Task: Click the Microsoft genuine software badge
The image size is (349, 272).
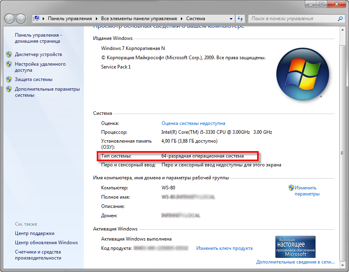Action: (x=295, y=247)
